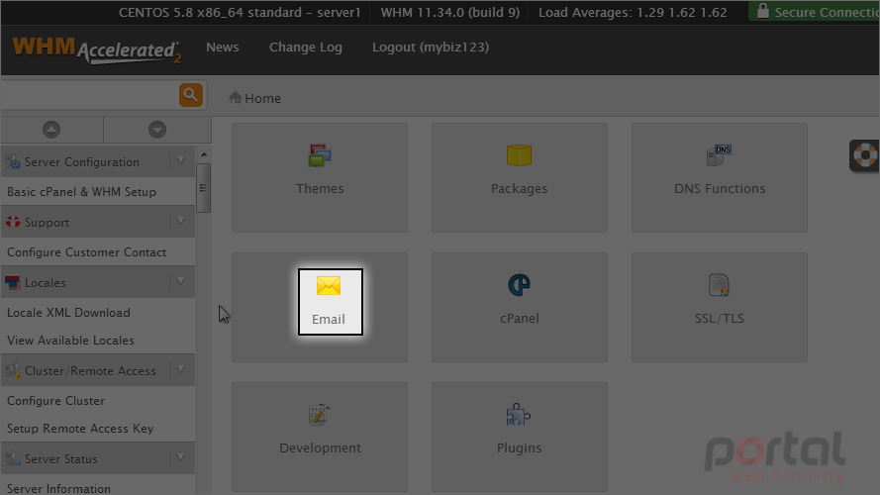Open Locale XML Download link
880x495 pixels.
(68, 313)
